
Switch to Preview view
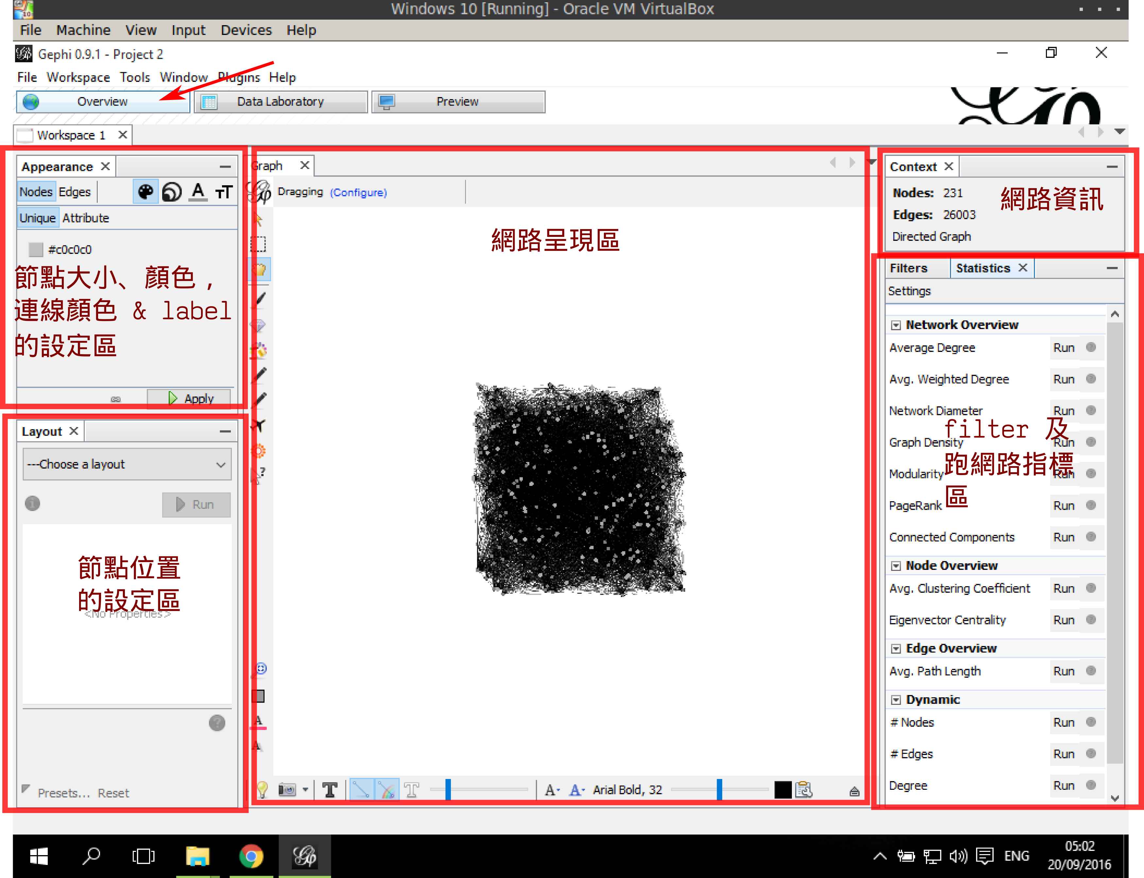(x=458, y=101)
